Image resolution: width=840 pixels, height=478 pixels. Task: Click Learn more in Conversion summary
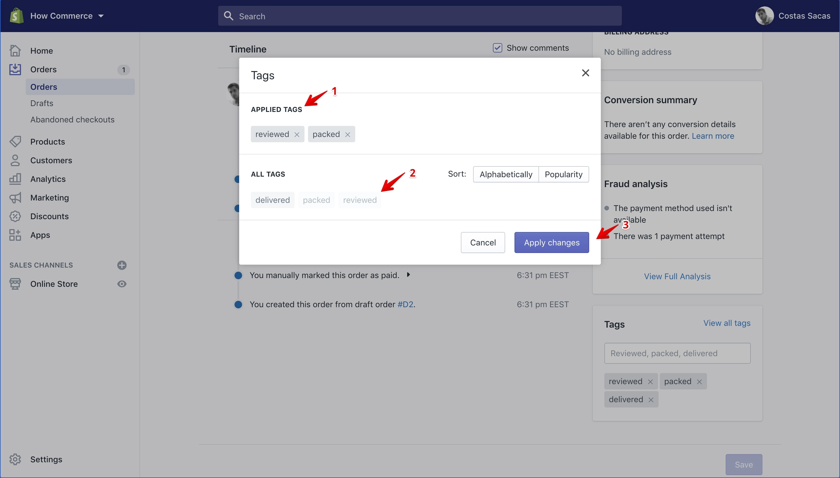pos(713,136)
